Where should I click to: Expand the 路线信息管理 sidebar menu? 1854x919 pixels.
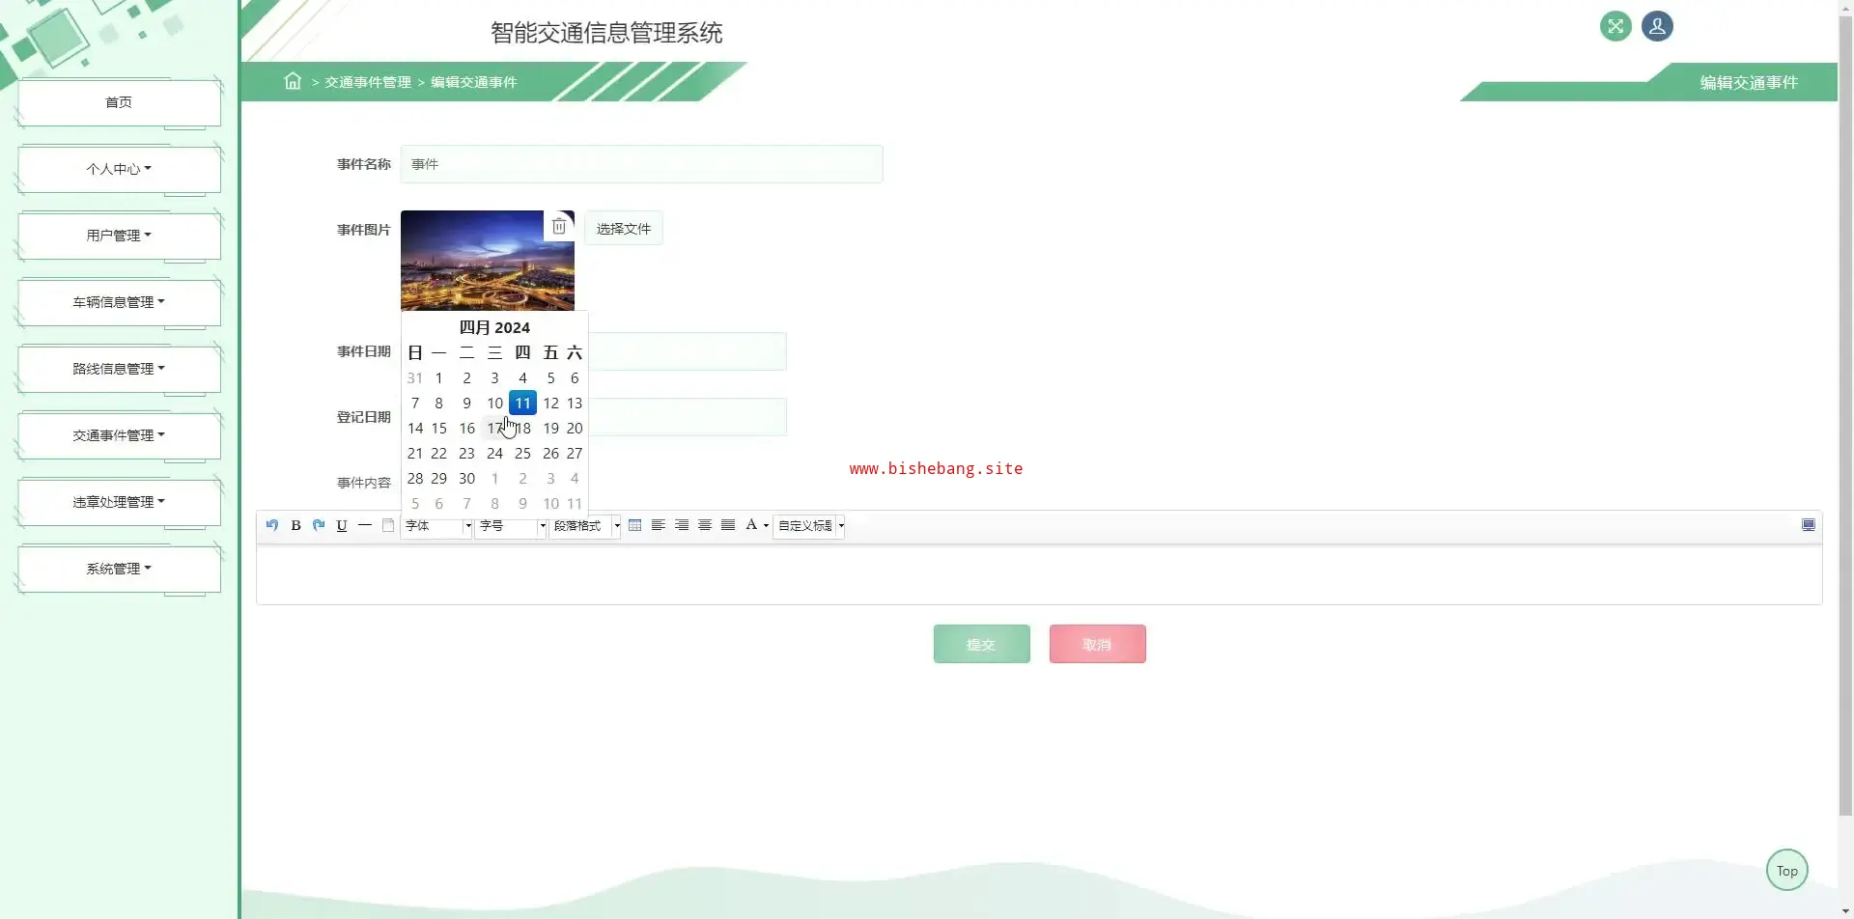119,369
